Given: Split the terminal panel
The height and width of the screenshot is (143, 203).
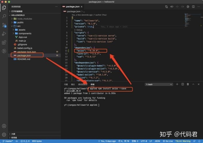Looking at the screenshot, I should point(183,85).
